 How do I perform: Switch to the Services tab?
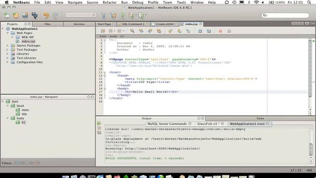79,24
